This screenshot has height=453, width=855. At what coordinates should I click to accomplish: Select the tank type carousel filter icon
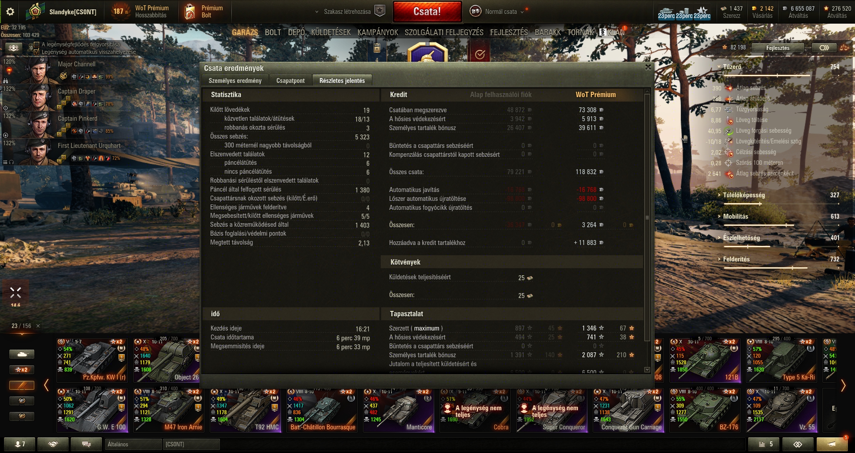point(22,354)
